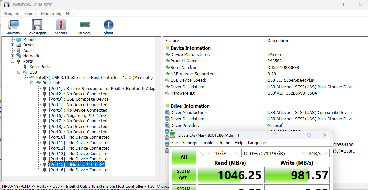Open the Help menu in HWiNFO64
The width and height of the screenshot is (368, 190).
(70, 14)
